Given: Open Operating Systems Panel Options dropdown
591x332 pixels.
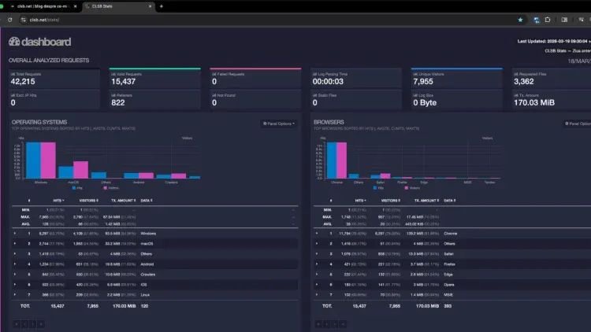Looking at the screenshot, I should 278,123.
